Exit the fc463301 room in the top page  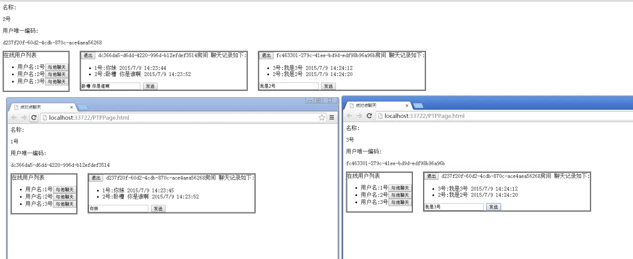(x=266, y=56)
